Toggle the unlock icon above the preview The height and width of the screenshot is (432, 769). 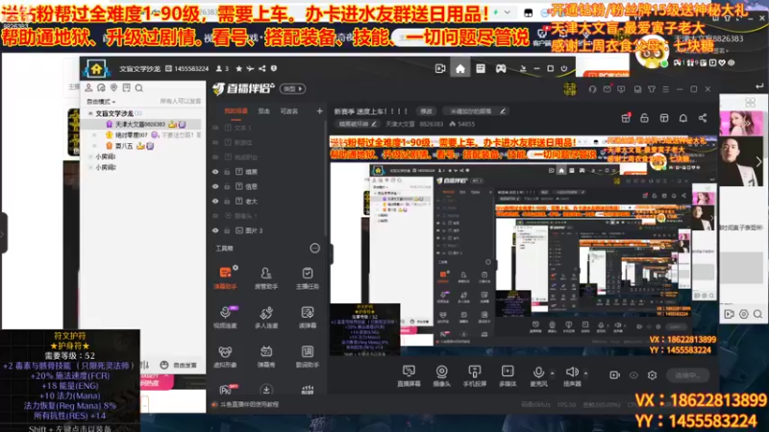tap(644, 118)
